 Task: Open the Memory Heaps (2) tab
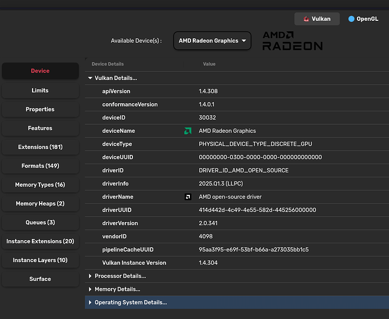click(x=40, y=204)
